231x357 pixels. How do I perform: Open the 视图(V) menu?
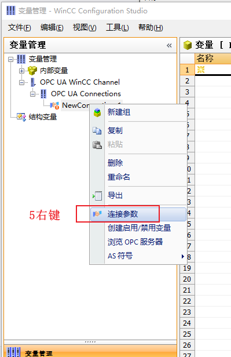coord(85,28)
